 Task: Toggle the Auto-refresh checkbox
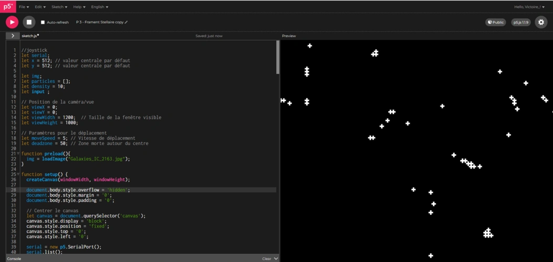[x=43, y=23]
